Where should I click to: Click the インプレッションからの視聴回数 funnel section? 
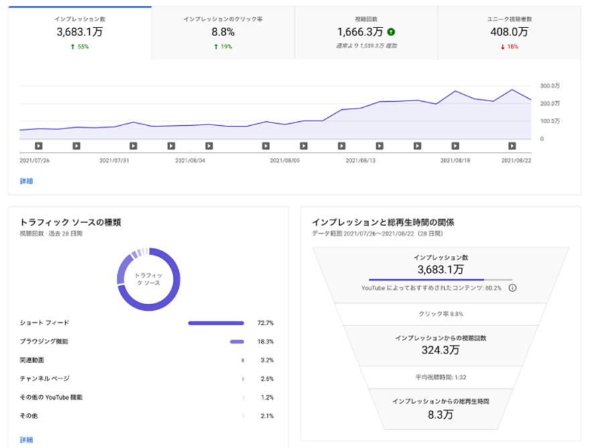point(440,345)
